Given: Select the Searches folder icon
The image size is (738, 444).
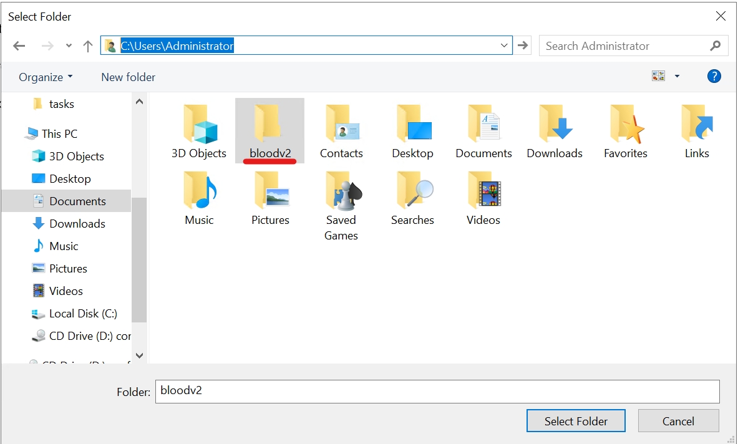Looking at the screenshot, I should pos(412,192).
